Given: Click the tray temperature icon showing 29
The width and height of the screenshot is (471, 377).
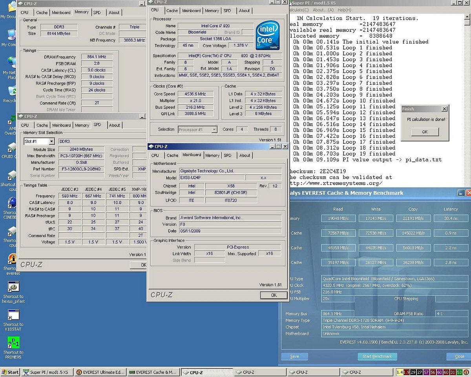Looking at the screenshot, I should tap(413, 372).
